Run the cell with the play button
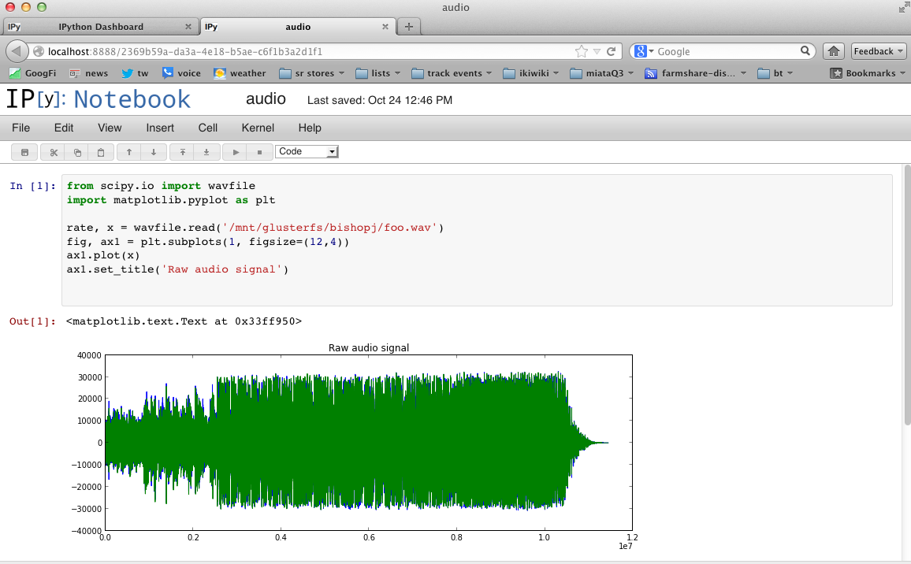Image resolution: width=911 pixels, height=564 pixels. (x=236, y=152)
